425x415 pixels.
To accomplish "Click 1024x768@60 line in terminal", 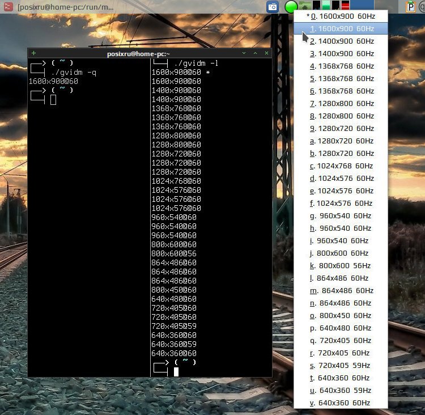I will 176,181.
